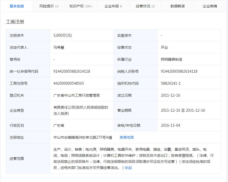Click the 所属行业 label cell
Image resolution: width=228 pixels, height=182 pixels.
(135, 59)
